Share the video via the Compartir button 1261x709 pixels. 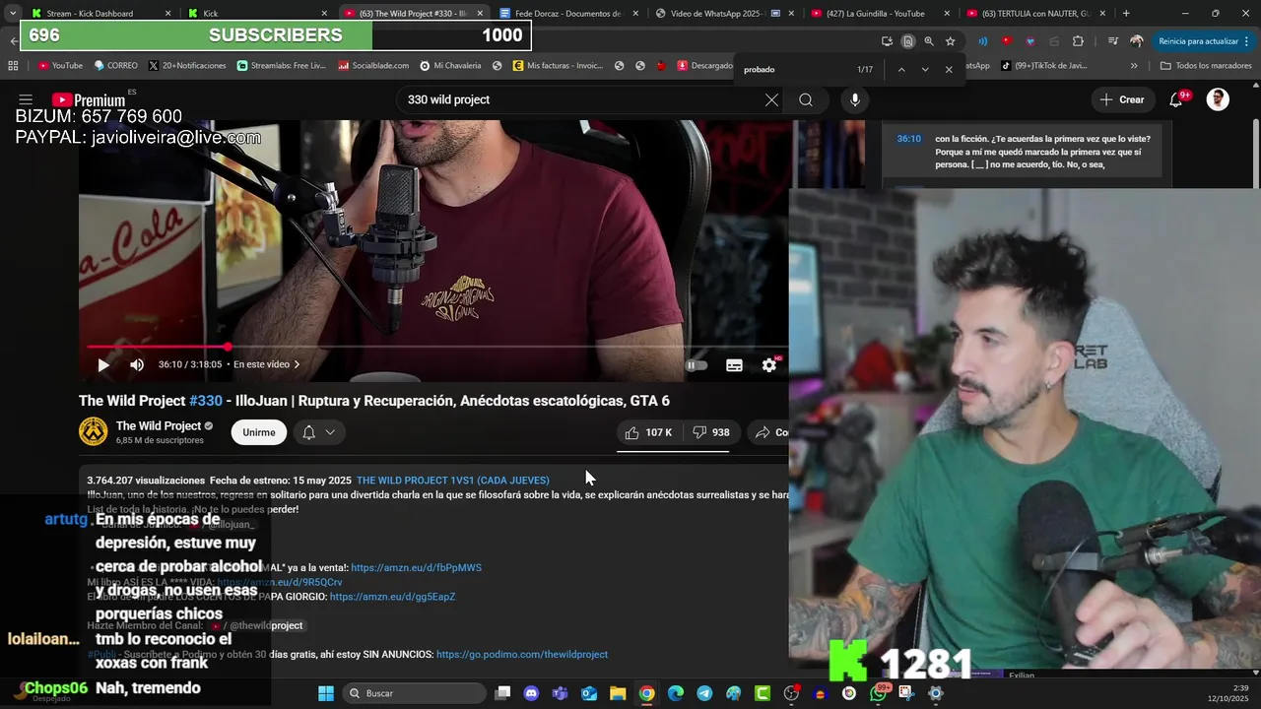[x=769, y=432]
